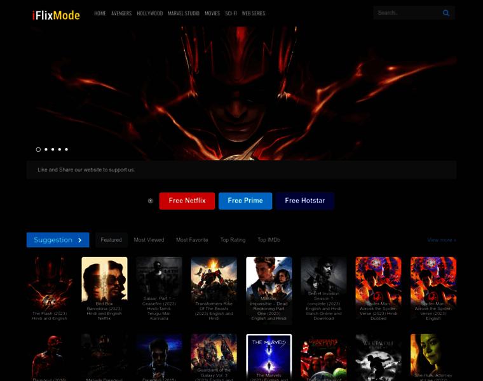
Task: Open Bird Box Barcelona (2023) poster
Action: (104, 290)
